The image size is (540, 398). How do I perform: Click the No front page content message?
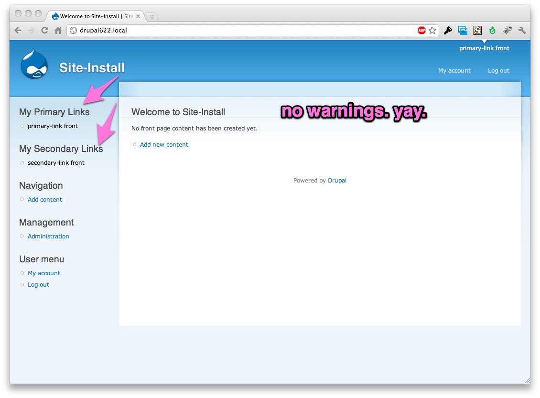coord(194,129)
